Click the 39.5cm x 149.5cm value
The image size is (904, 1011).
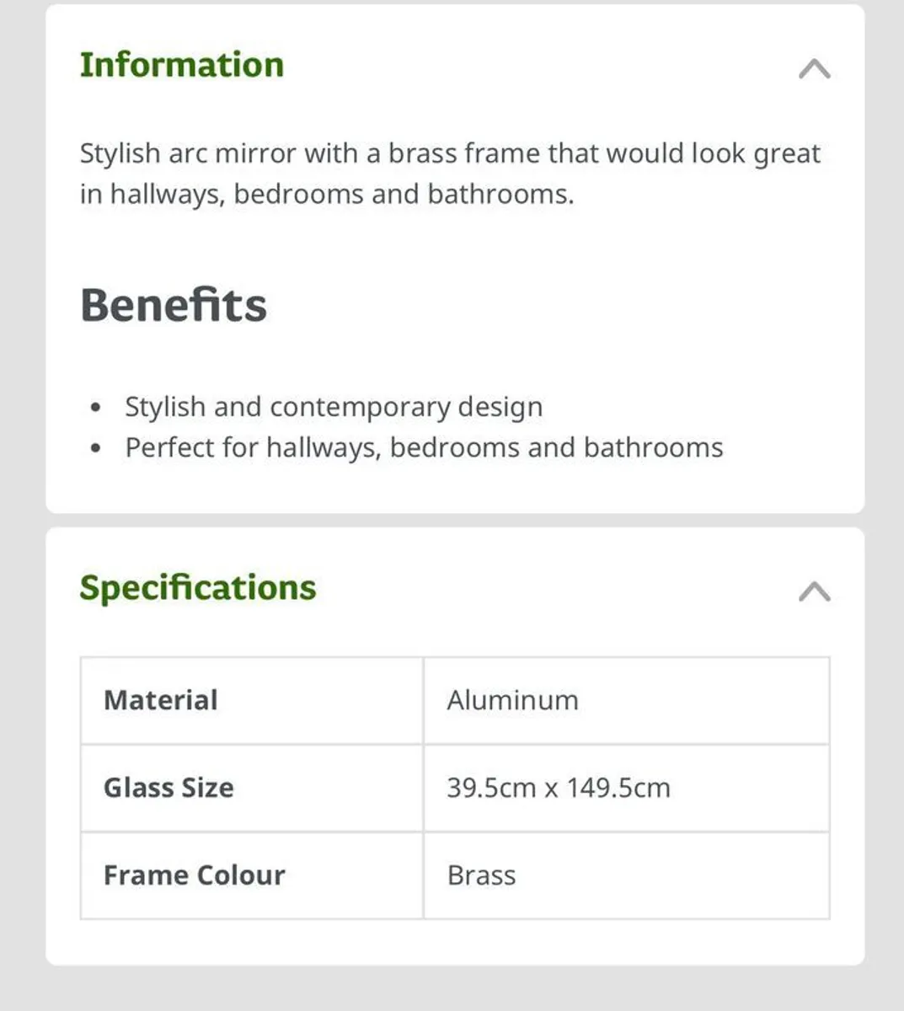tap(559, 788)
